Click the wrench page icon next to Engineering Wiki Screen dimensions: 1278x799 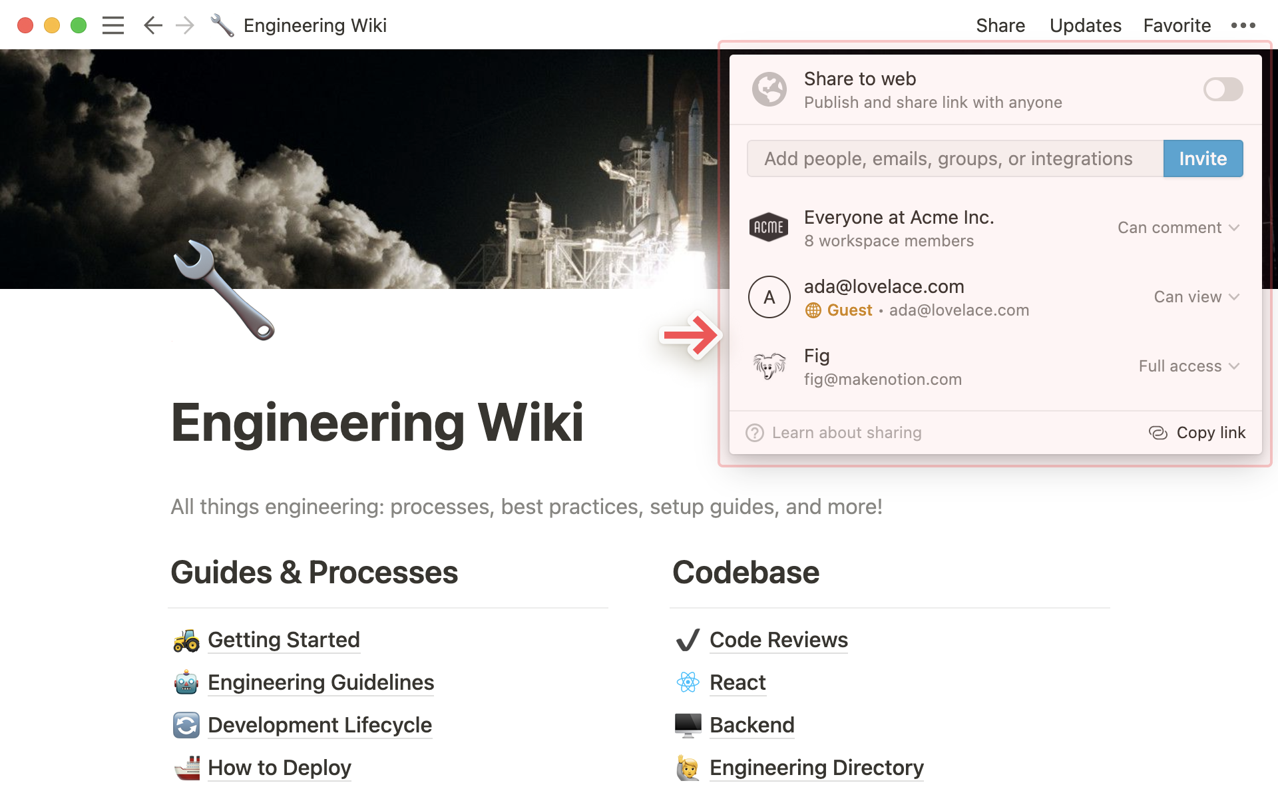(x=222, y=25)
